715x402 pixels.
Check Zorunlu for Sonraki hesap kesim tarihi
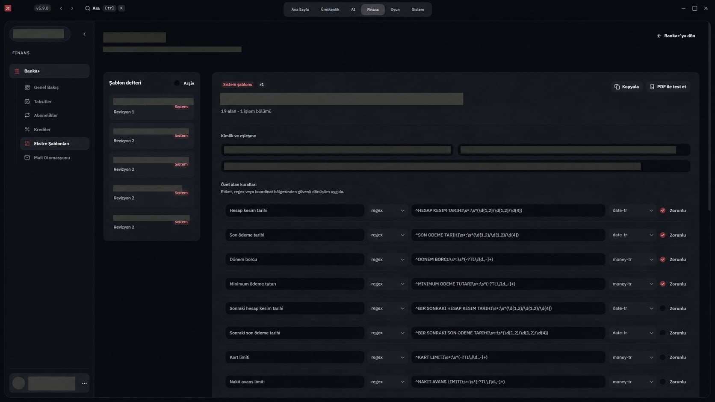[662, 308]
